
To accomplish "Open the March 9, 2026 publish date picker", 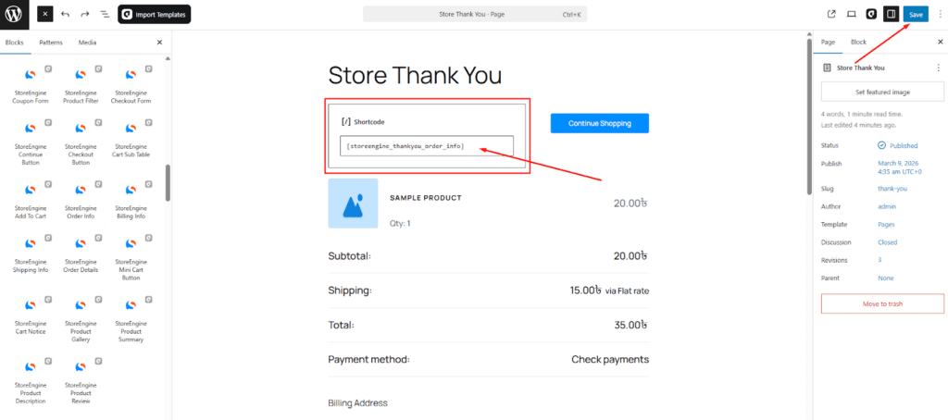I will point(900,167).
